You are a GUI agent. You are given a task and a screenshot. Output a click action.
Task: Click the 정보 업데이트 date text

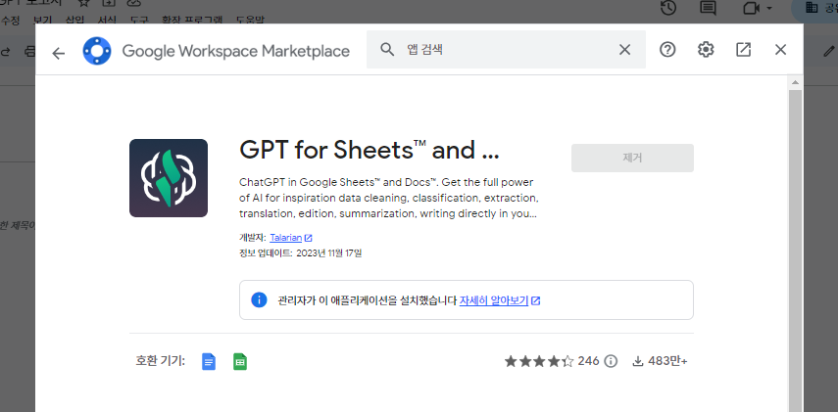click(x=300, y=252)
